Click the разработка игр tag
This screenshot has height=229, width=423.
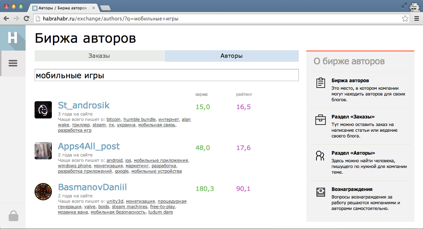click(75, 130)
